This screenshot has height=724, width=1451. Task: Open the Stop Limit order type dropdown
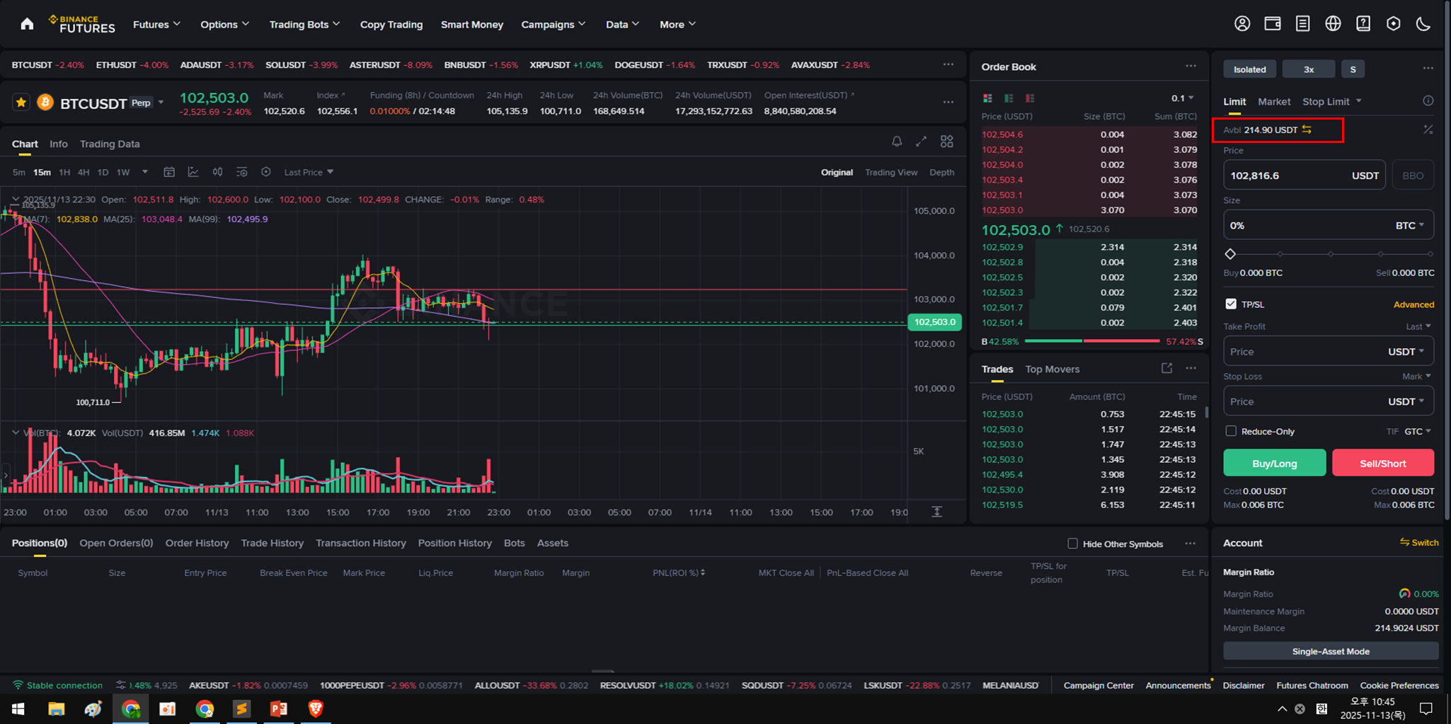pyautogui.click(x=1331, y=101)
